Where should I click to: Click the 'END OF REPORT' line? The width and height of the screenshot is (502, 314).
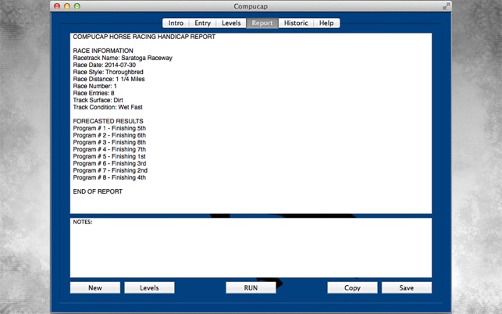98,191
